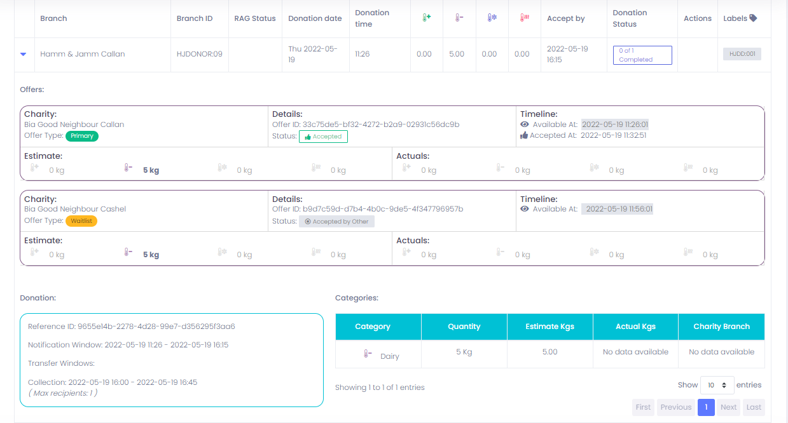The width and height of the screenshot is (788, 423).
Task: Click the ambient actuals icon in Cashel offer
Action: pyautogui.click(x=406, y=252)
